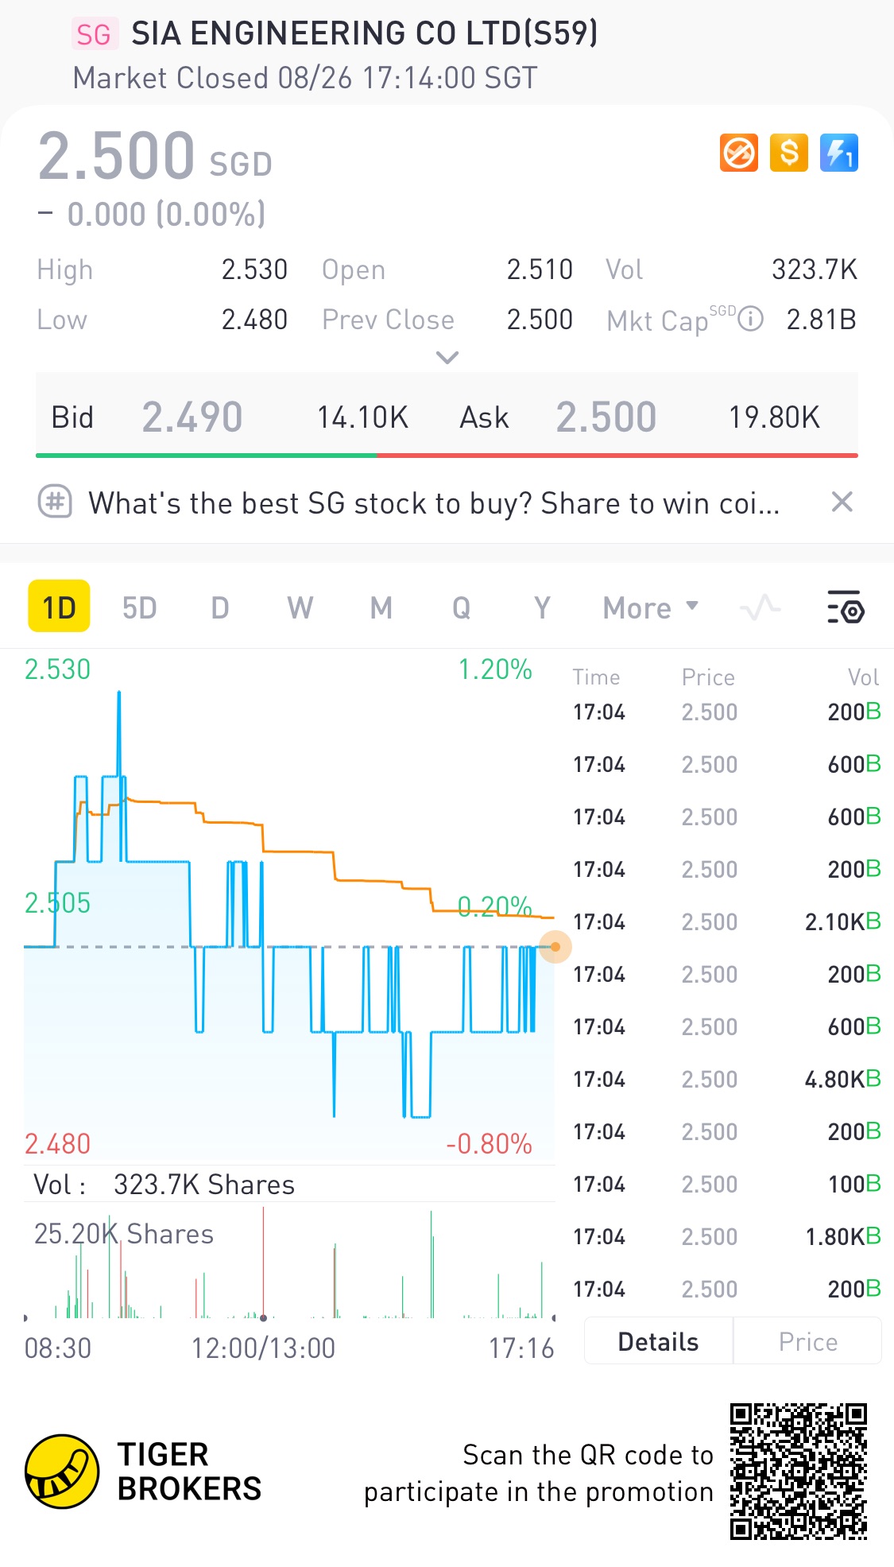This screenshot has width=894, height=1567.
Task: Switch to the 5D chart tab
Action: pyautogui.click(x=139, y=608)
